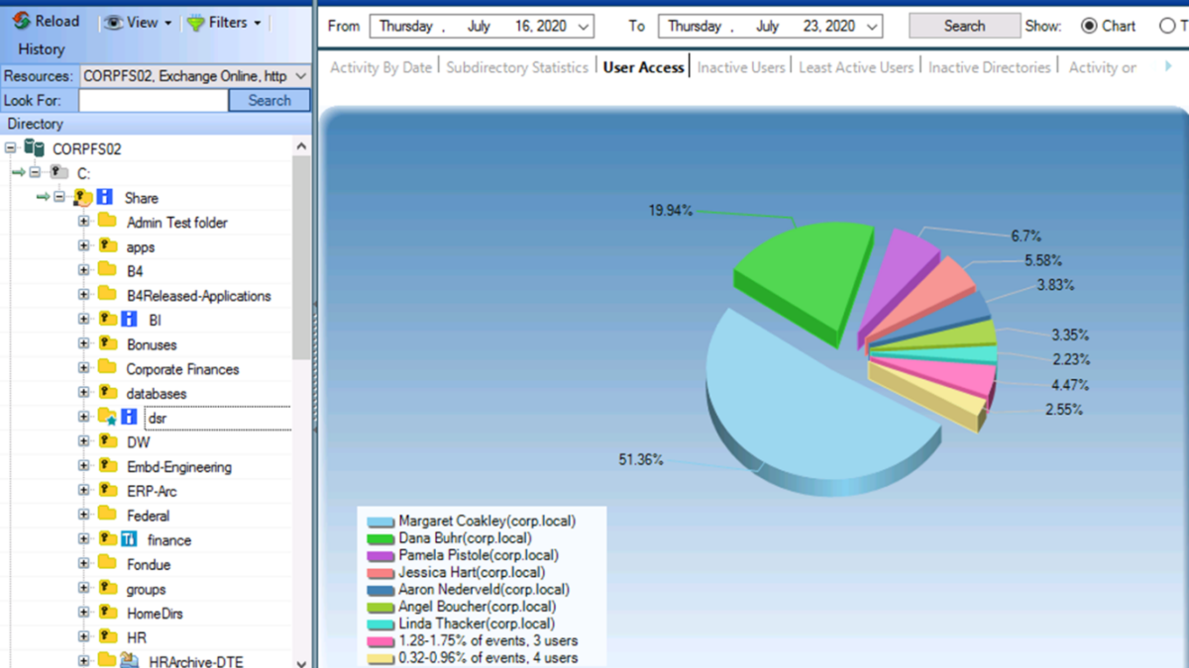Switch to the Inactive Users tab
This screenshot has height=668, width=1189.
tap(740, 66)
